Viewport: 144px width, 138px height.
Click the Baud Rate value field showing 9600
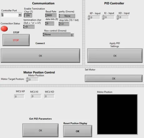51,15
